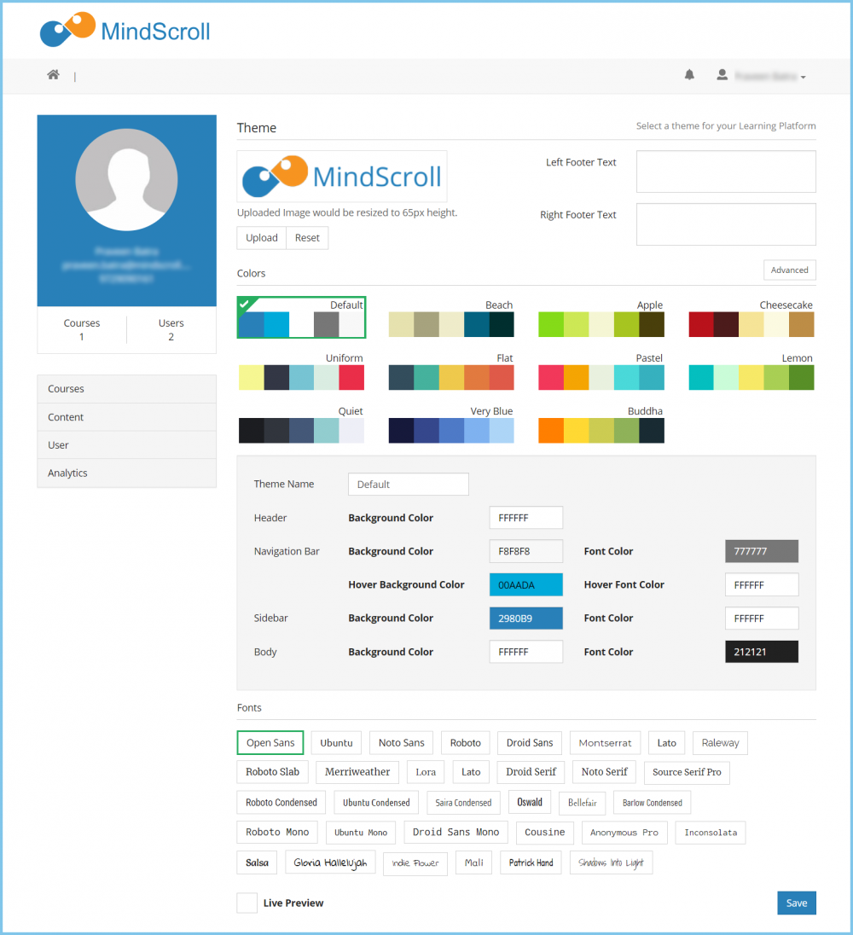Click the Theme Name field
Viewport: 853px width, 935px height.
409,485
